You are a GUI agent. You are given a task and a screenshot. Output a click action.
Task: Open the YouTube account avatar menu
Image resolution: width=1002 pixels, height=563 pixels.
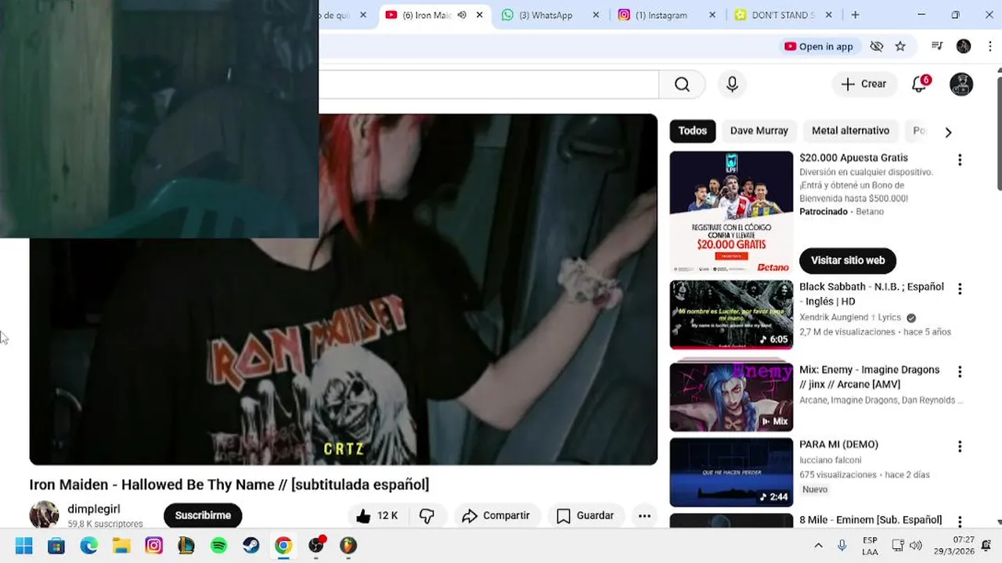(961, 84)
